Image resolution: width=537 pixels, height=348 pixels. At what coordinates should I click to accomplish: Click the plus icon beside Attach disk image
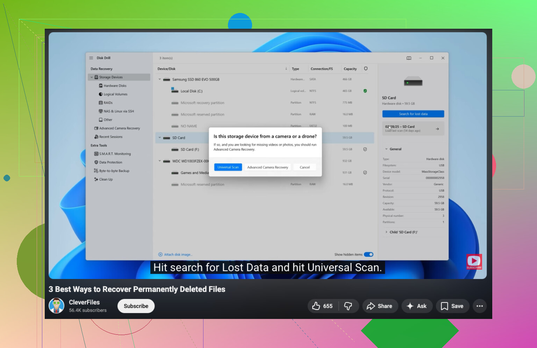(x=160, y=255)
